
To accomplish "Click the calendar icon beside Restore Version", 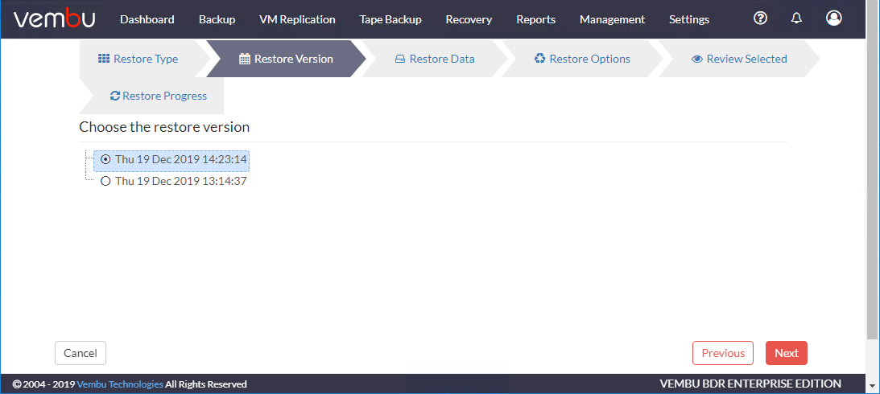I will pyautogui.click(x=245, y=59).
